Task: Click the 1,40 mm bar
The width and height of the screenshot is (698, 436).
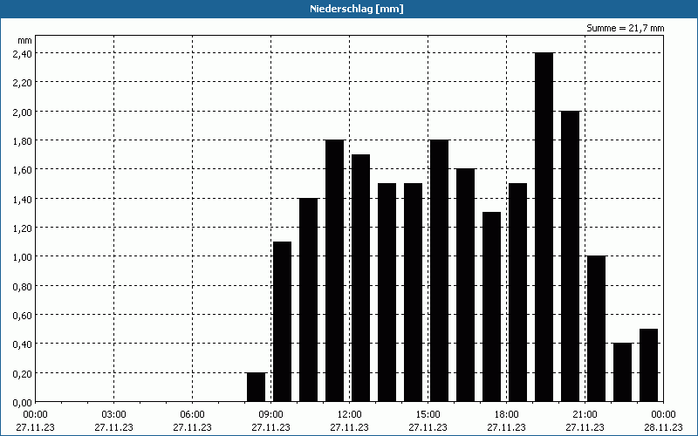Action: (x=309, y=300)
